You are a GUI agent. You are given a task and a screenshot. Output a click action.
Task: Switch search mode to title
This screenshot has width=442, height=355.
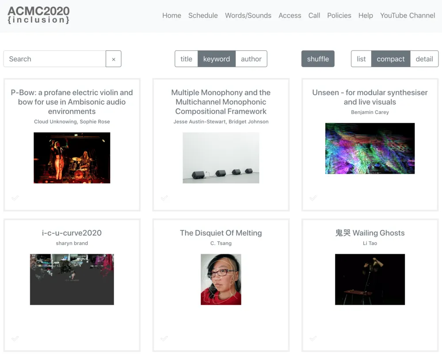186,58
